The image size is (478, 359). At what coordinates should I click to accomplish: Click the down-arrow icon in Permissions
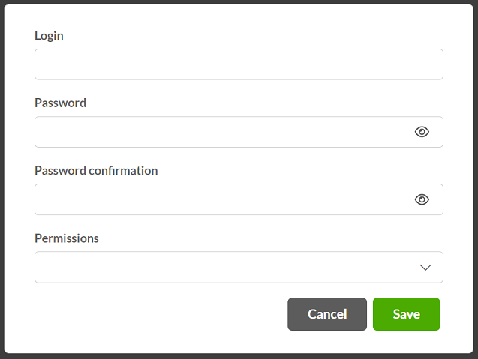click(x=425, y=268)
